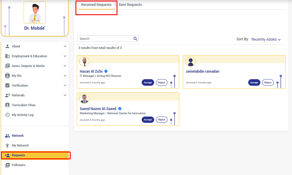The width and height of the screenshot is (292, 175).
Task: Open Requests in the sidebar
Action: pos(18,155)
